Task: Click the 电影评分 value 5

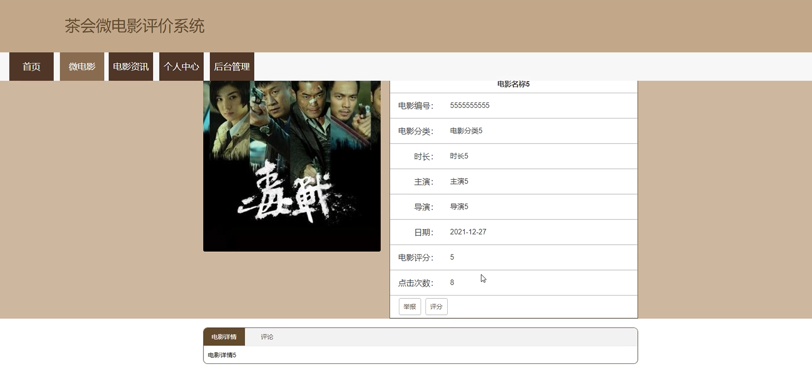Action: [452, 257]
